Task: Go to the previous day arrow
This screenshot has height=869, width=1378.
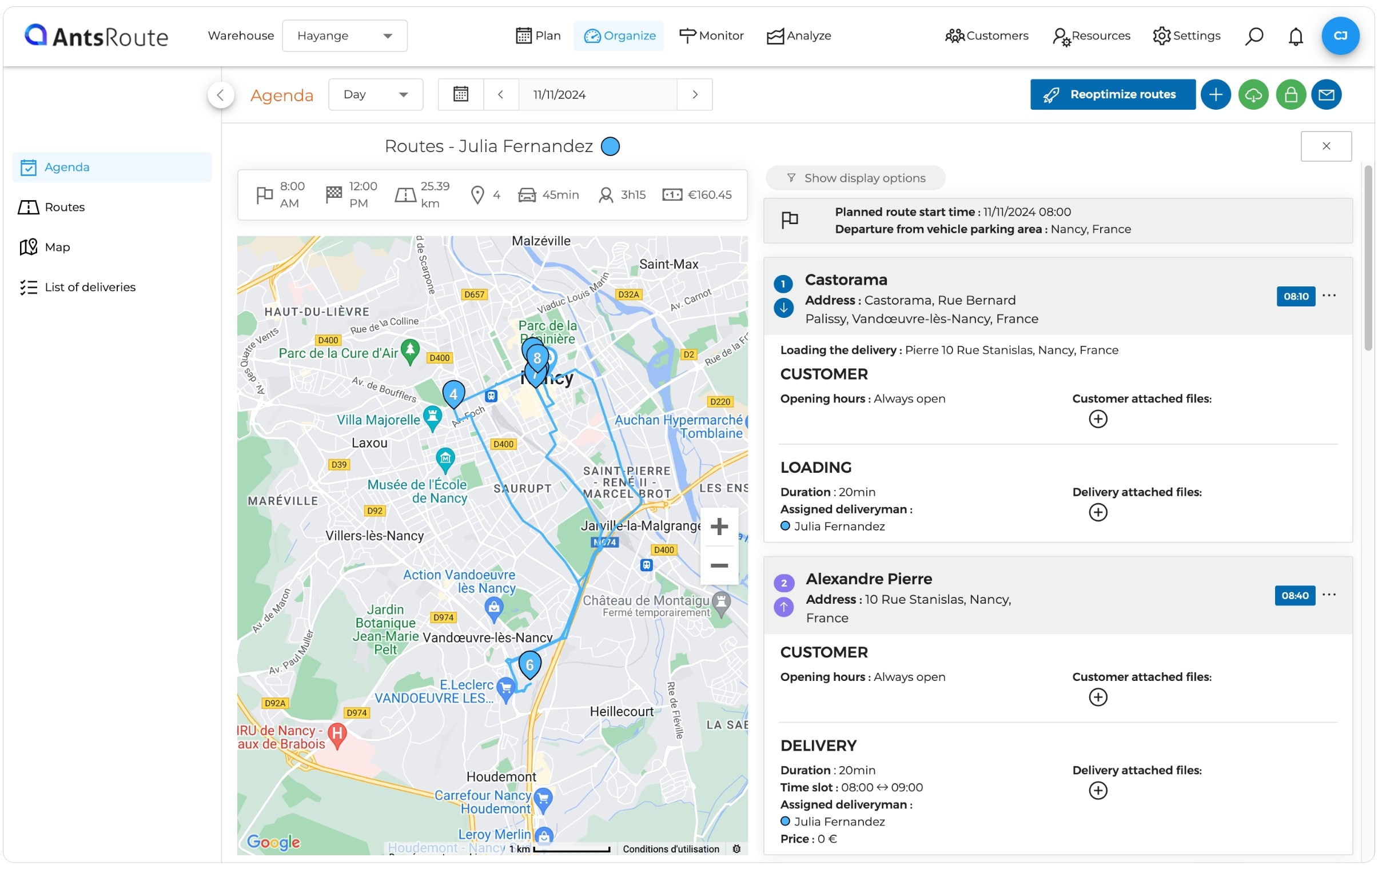Action: (x=501, y=94)
